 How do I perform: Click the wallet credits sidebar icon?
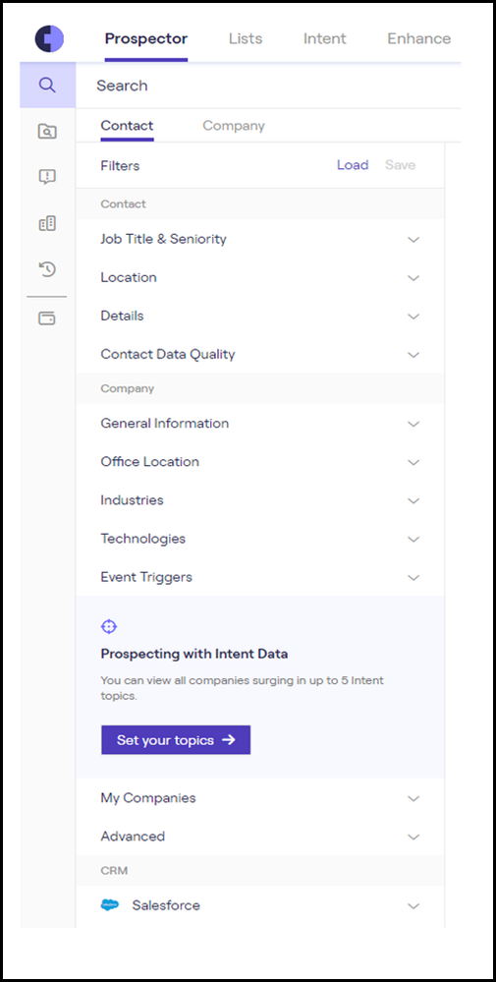tap(47, 318)
